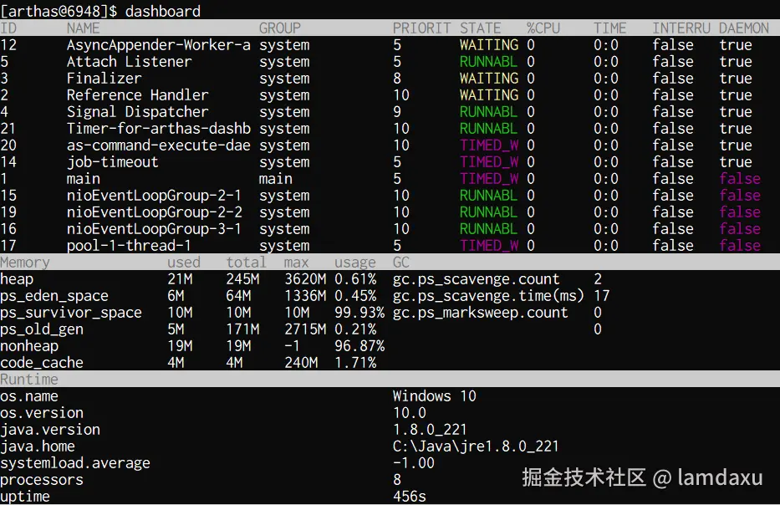Click the %CPU column header
This screenshot has height=505, width=780.
coord(543,28)
